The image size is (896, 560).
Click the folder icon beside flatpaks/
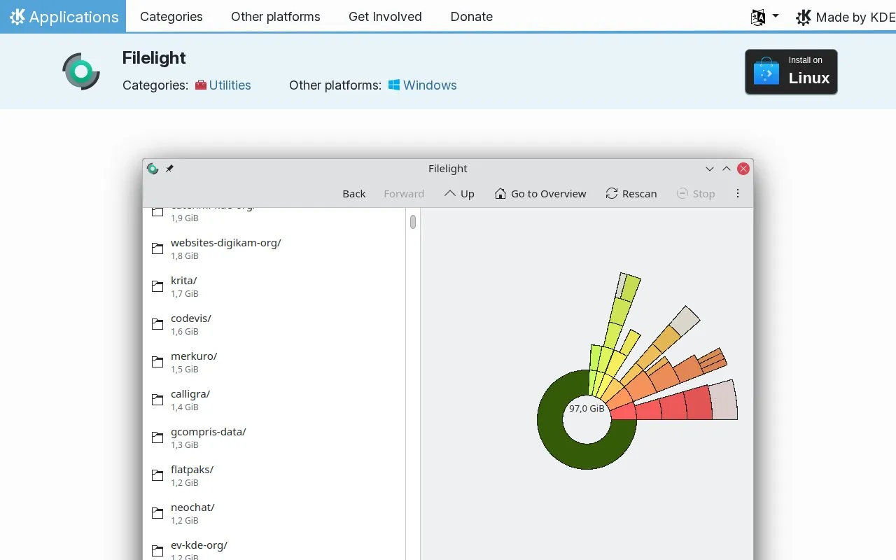157,475
